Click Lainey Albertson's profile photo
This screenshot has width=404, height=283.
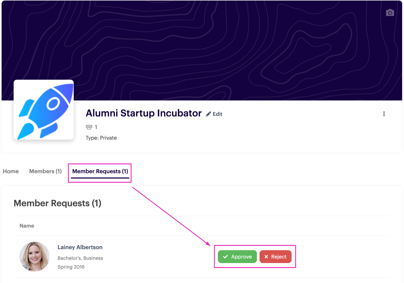click(34, 257)
